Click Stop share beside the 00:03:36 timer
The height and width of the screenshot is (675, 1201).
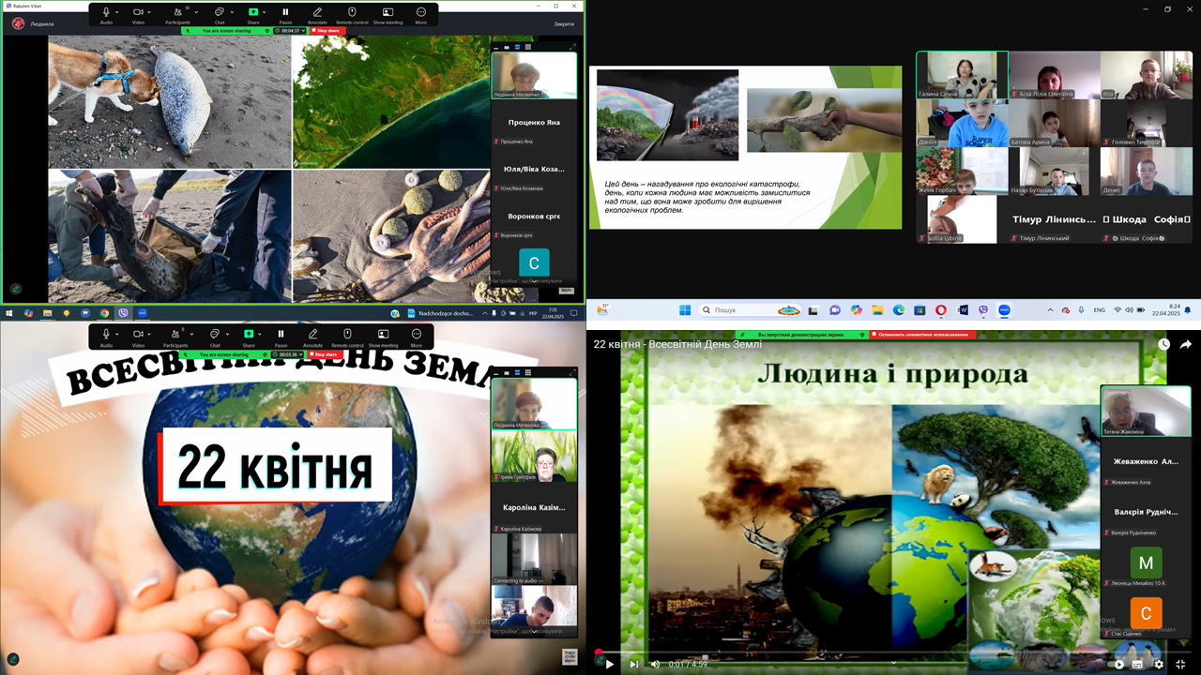coord(323,355)
